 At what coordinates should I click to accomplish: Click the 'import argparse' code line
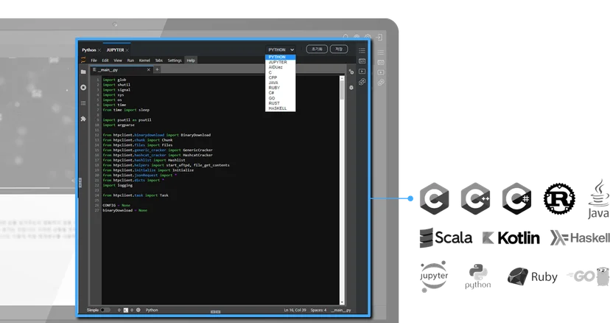119,125
